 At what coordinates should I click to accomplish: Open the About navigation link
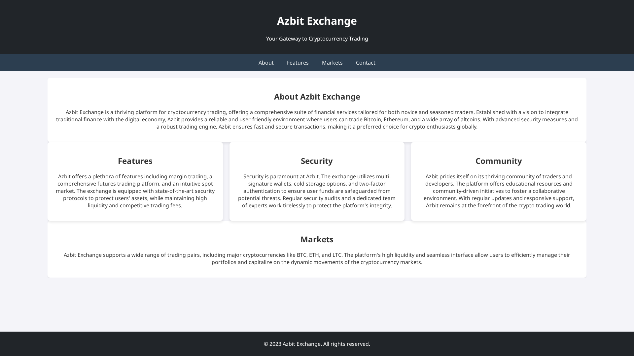(266, 63)
